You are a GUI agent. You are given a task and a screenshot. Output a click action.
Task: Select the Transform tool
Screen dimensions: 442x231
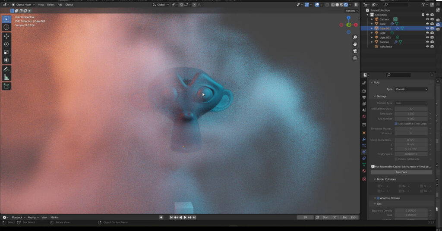pos(6,60)
